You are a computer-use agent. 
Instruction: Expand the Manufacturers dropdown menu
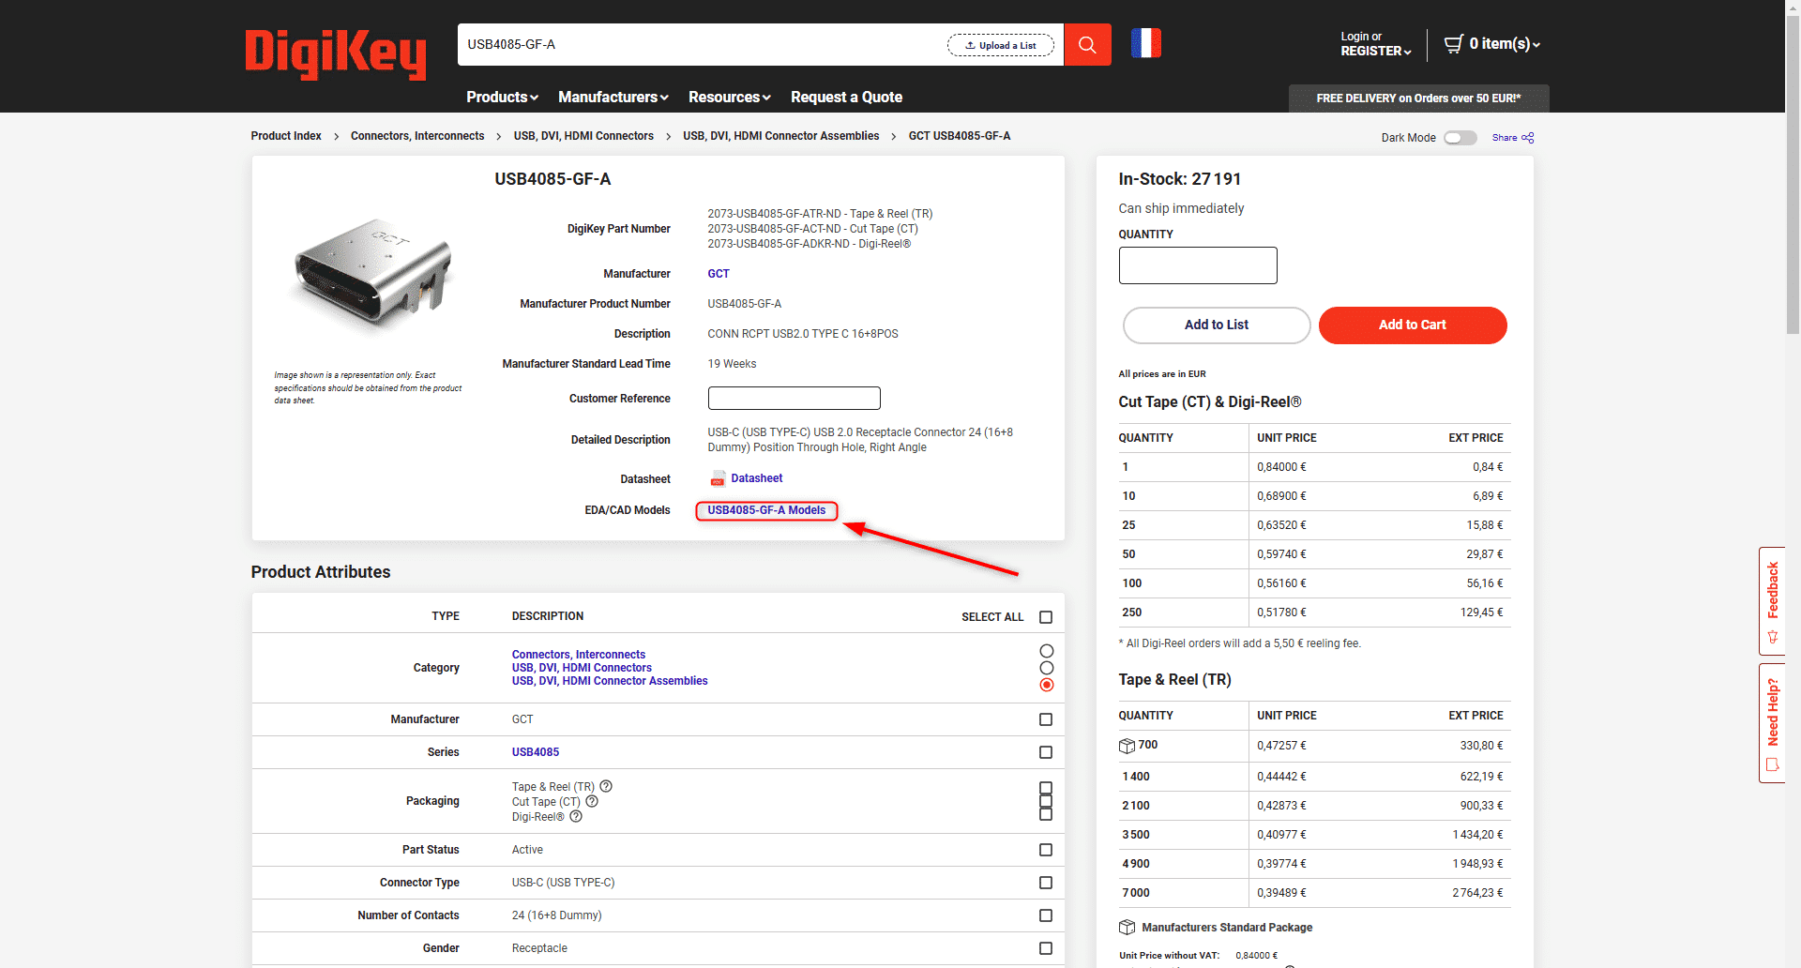point(613,98)
